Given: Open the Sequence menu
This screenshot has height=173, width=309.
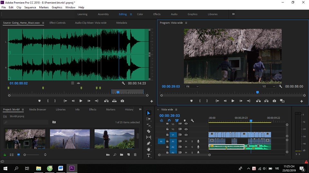Looking at the screenshot, I should pyautogui.click(x=30, y=7).
